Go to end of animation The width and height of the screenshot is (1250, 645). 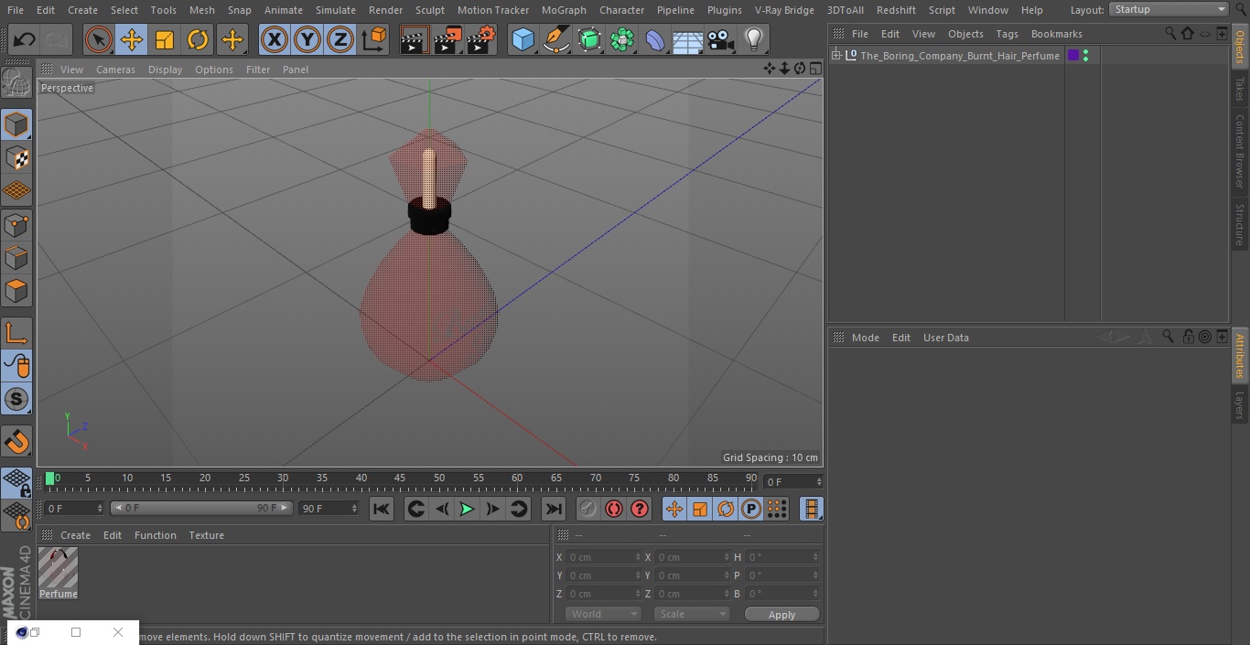(x=554, y=509)
